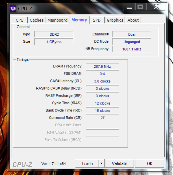Image resolution: width=173 pixels, height=175 pixels.
Task: Click the NB Frequency label
Action: tap(97, 49)
